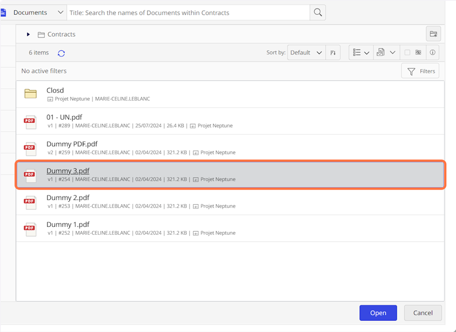Click the Open button
Image resolution: width=456 pixels, height=332 pixels.
378,313
